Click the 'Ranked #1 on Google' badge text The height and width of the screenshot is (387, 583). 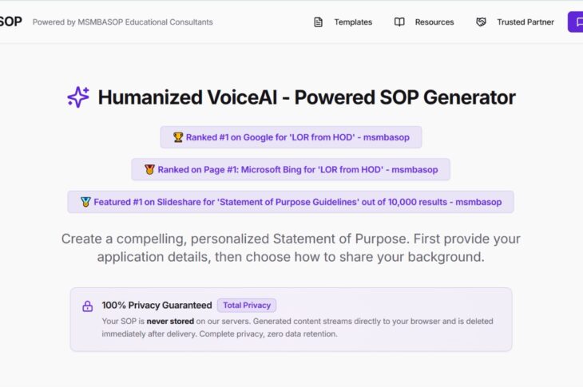point(297,137)
